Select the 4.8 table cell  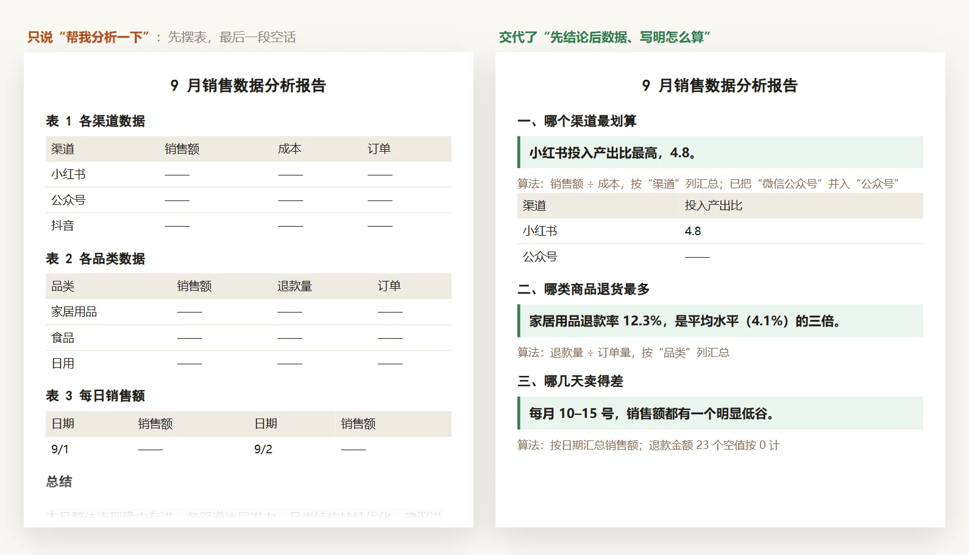click(693, 232)
